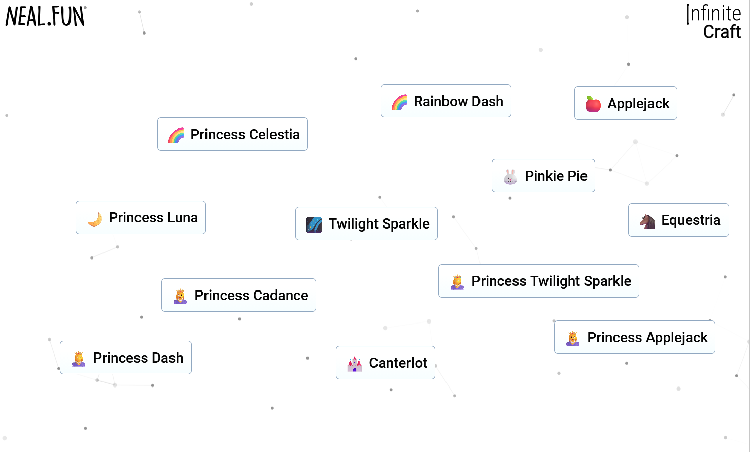754x452 pixels.
Task: Click the crescent moon icon on Princess Luna
Action: tap(94, 219)
